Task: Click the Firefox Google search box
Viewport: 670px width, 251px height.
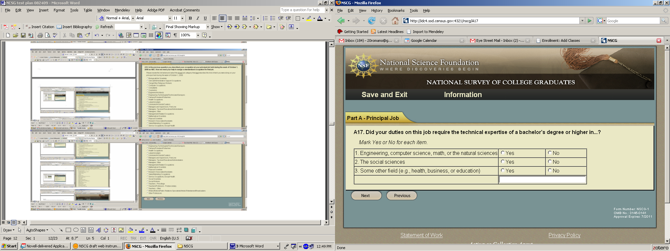Action: 633,21
